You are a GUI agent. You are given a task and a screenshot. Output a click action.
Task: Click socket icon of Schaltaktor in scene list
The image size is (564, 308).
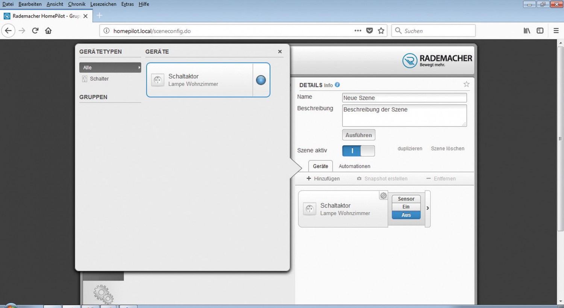309,209
